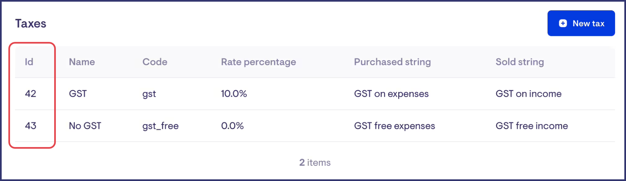Click the Rate percentage column header
626x181 pixels.
pyautogui.click(x=258, y=62)
